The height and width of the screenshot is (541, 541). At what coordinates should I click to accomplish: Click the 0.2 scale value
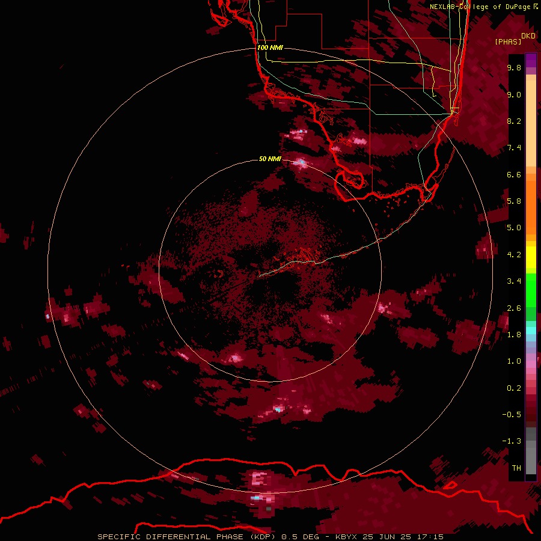click(x=514, y=388)
